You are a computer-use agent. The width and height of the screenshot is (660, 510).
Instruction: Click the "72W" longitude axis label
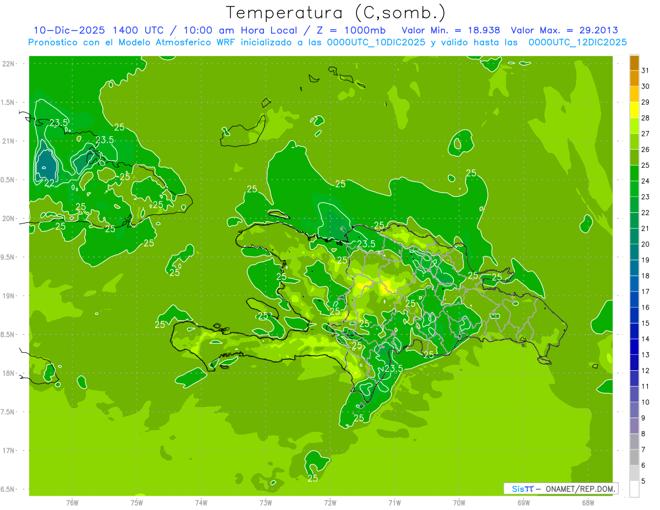pyautogui.click(x=330, y=503)
